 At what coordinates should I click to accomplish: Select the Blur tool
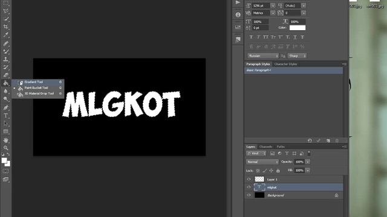(5, 91)
